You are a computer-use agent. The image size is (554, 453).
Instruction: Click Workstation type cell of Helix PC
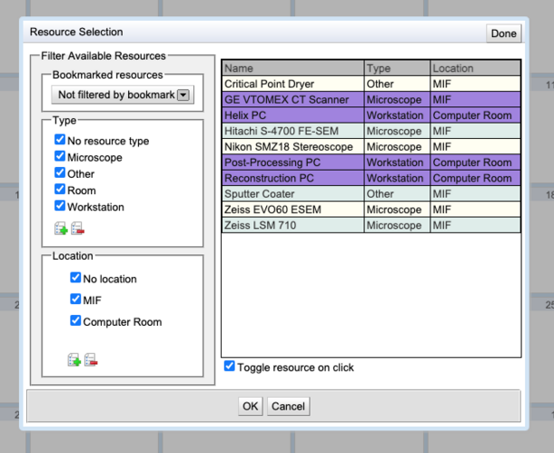coord(397,115)
